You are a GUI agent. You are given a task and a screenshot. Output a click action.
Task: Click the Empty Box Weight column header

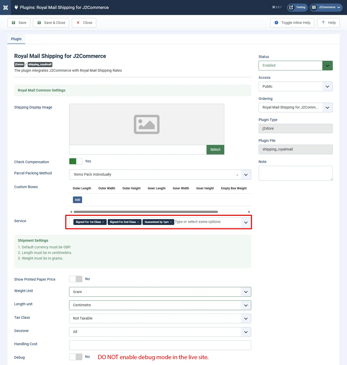[x=234, y=188]
